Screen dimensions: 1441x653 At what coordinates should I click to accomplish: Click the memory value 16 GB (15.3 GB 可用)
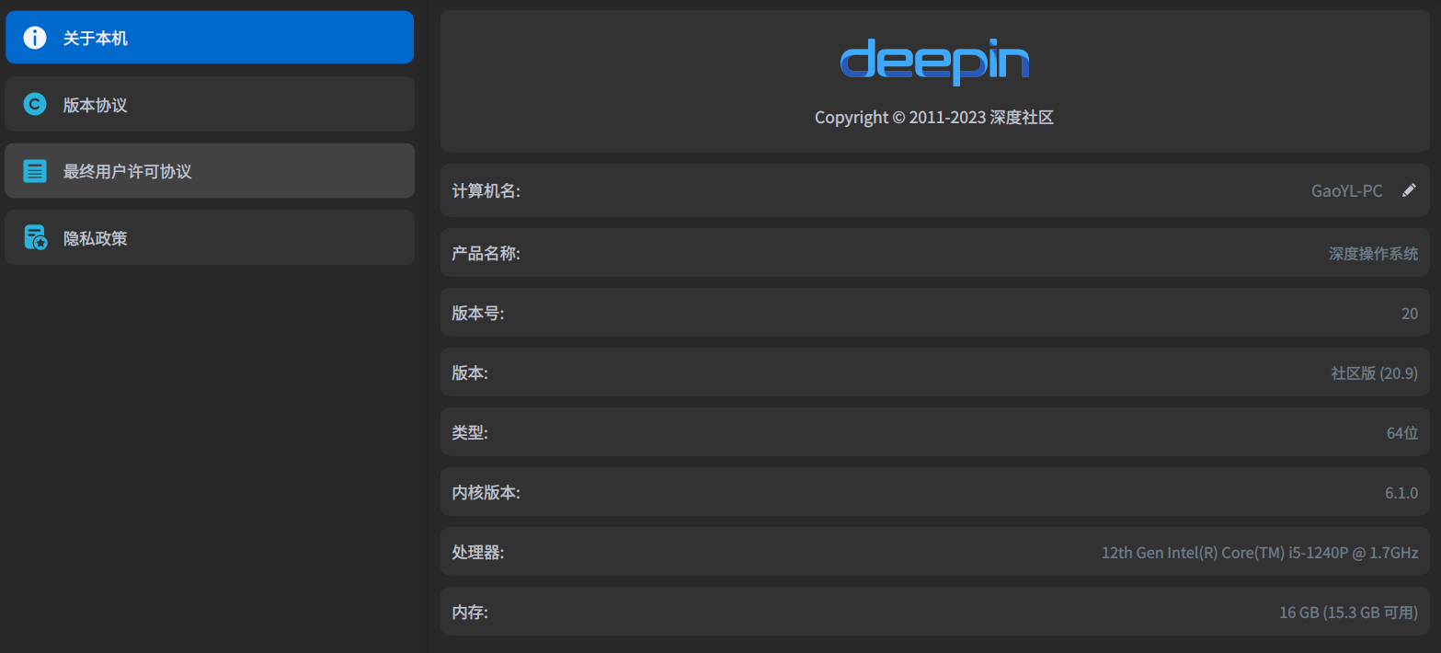[x=1349, y=613]
